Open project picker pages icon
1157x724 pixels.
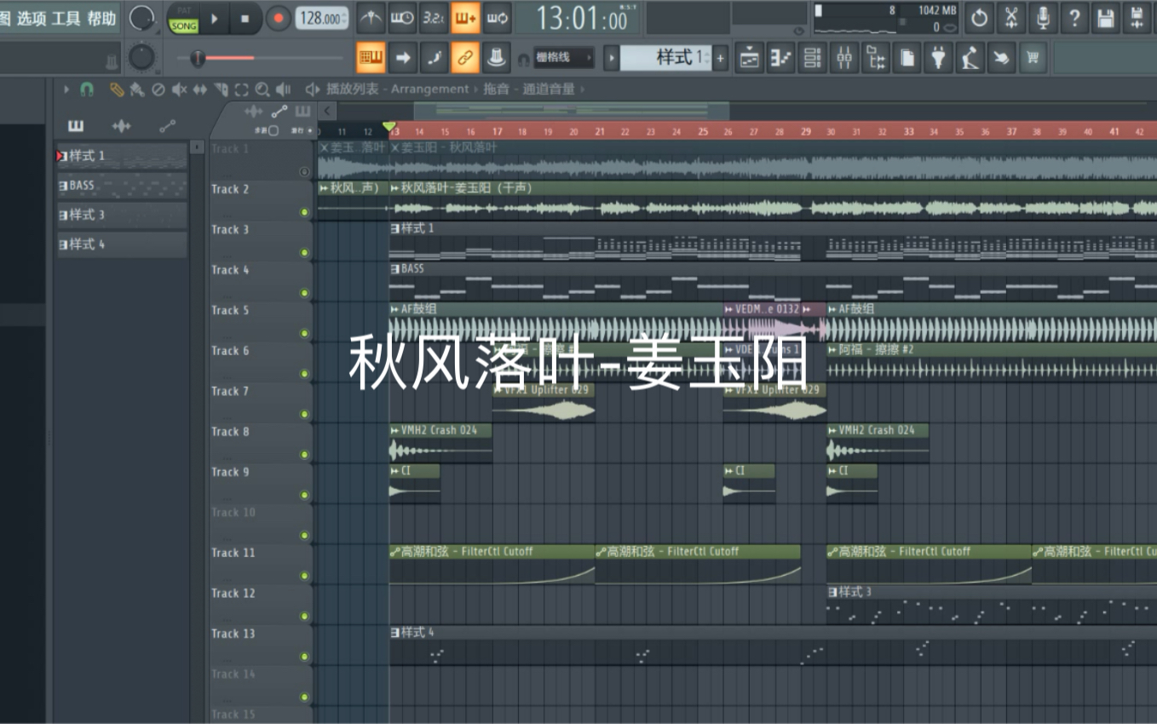(x=907, y=57)
